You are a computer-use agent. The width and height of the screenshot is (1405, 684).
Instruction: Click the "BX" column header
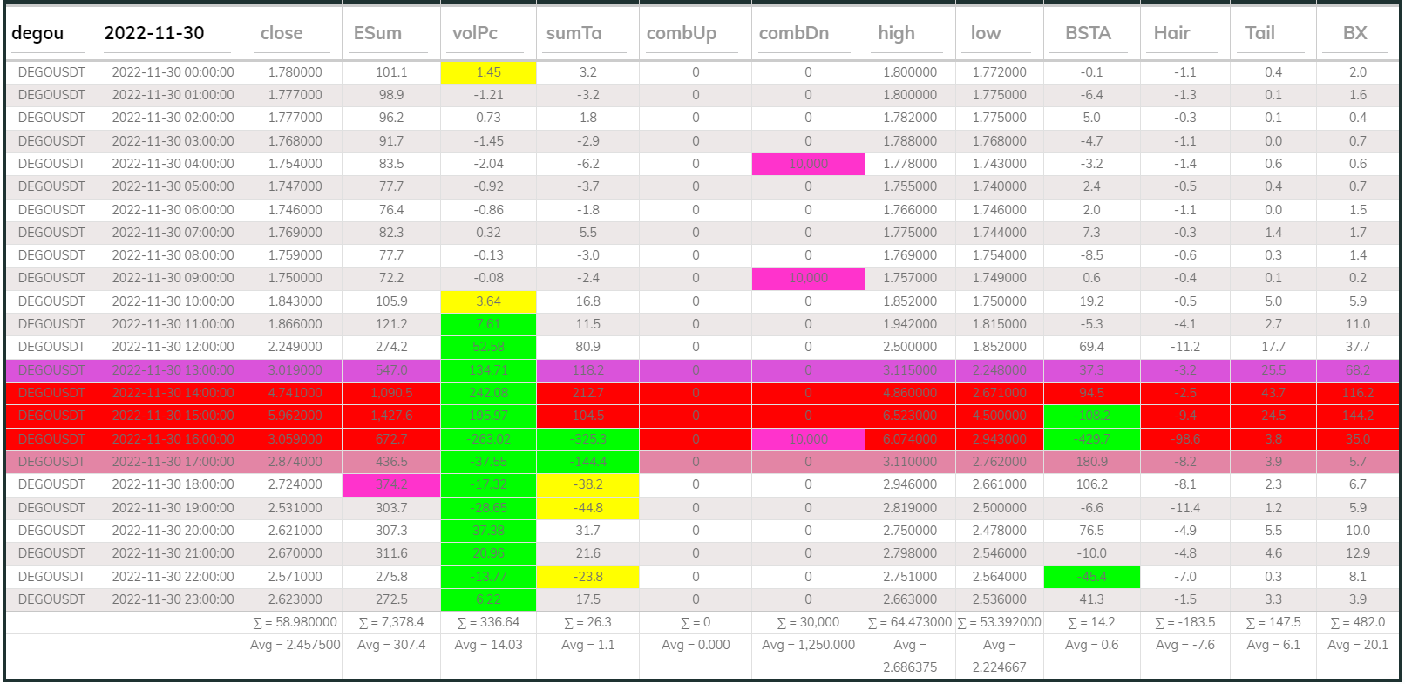click(1354, 34)
